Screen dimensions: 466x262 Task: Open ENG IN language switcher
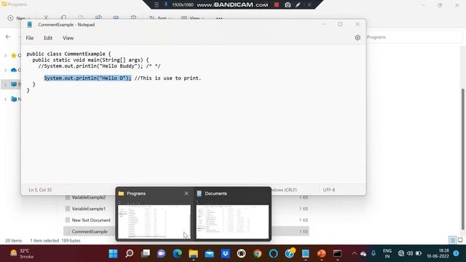(x=387, y=253)
